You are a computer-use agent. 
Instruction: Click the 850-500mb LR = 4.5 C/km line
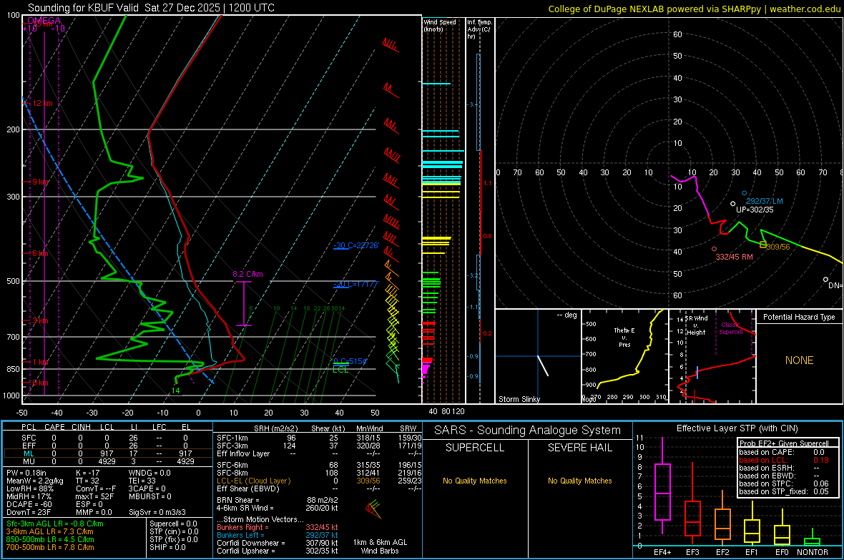(x=50, y=539)
